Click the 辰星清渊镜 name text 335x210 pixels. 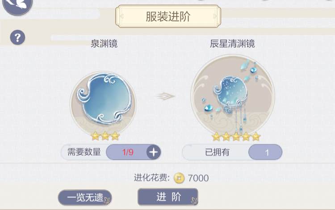232,44
